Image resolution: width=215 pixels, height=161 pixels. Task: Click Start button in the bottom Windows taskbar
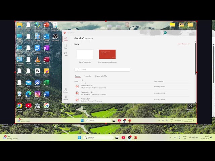point(79,138)
